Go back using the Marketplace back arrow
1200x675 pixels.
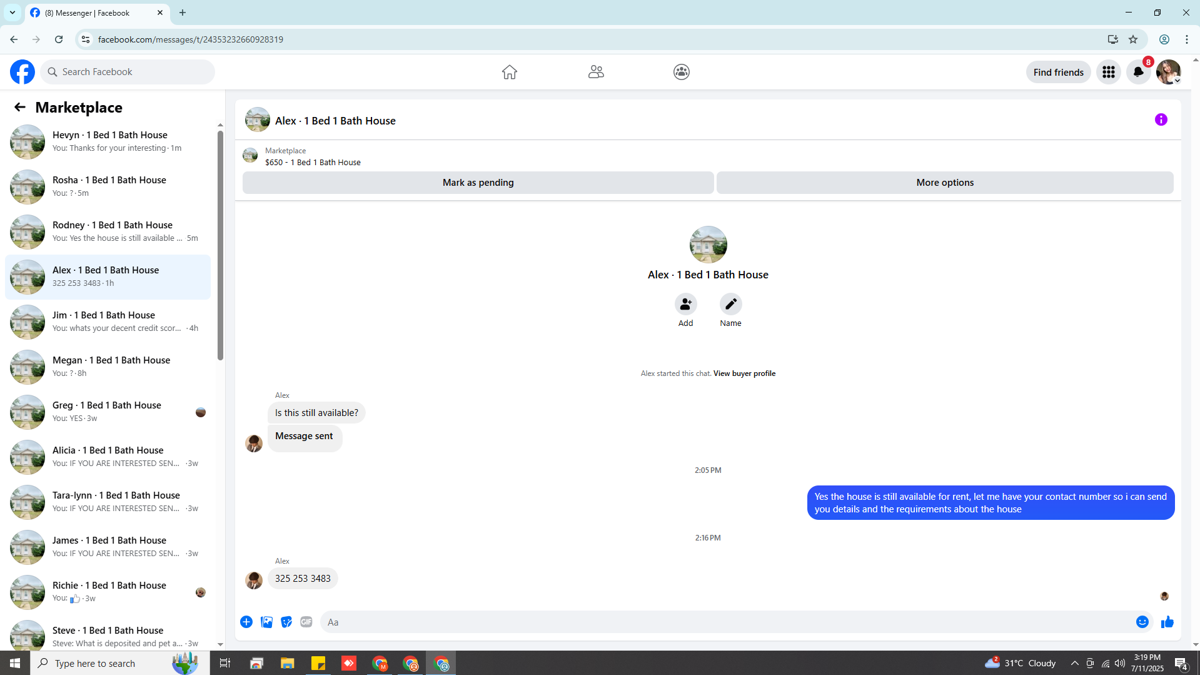coord(20,108)
